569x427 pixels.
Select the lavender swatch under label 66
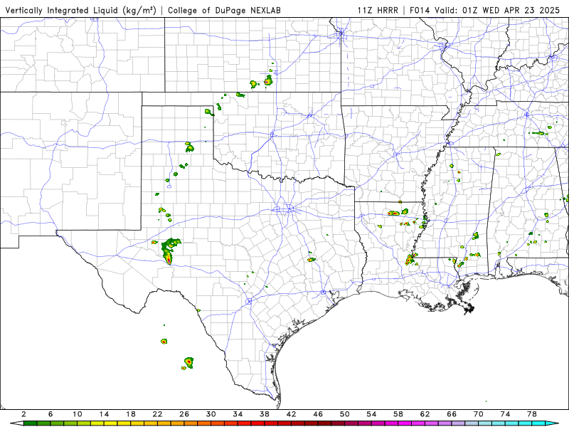point(458,423)
